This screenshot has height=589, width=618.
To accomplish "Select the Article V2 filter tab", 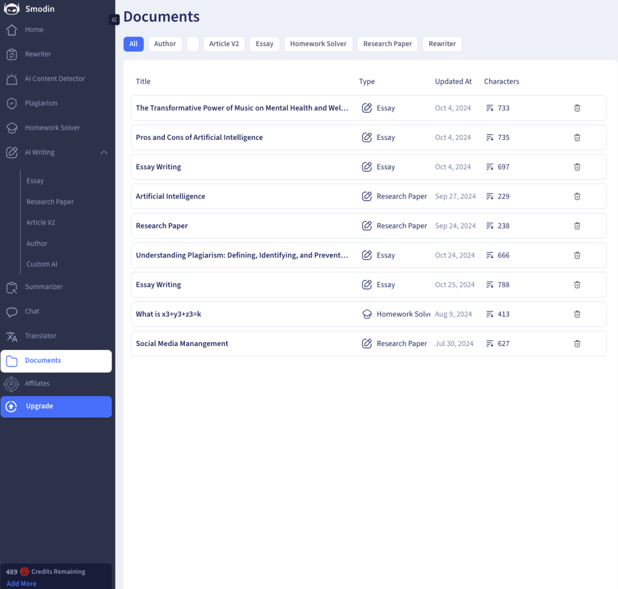I will 224,44.
